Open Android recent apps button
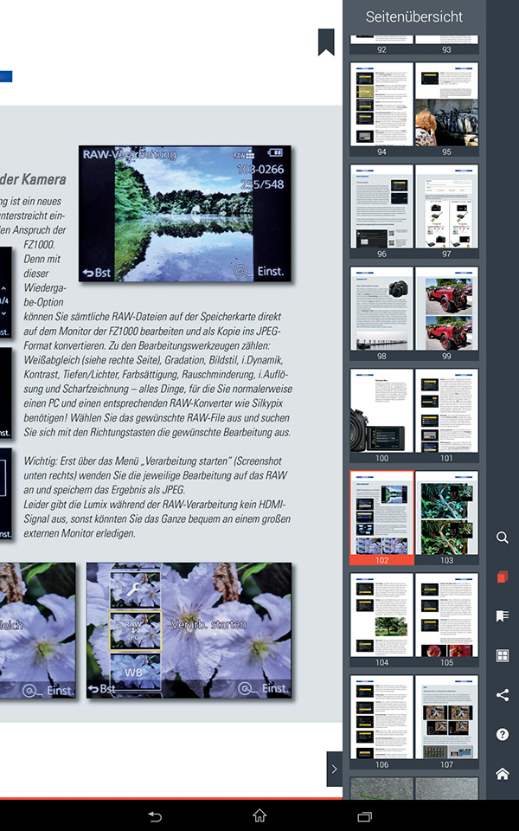The height and width of the screenshot is (831, 519). pos(364,816)
